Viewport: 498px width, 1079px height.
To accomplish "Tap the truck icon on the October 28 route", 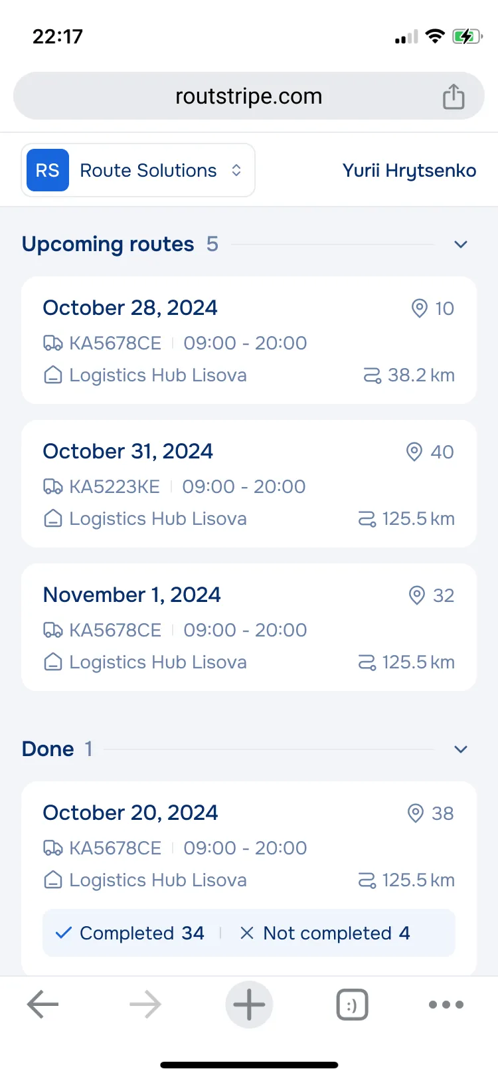I will [53, 343].
